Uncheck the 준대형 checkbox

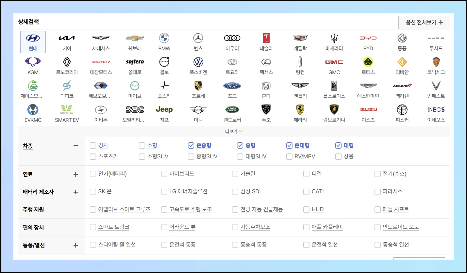(x=289, y=145)
